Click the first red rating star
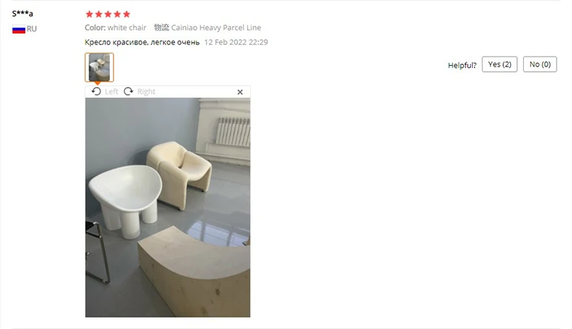Image resolution: width=572 pixels, height=329 pixels. tap(89, 15)
